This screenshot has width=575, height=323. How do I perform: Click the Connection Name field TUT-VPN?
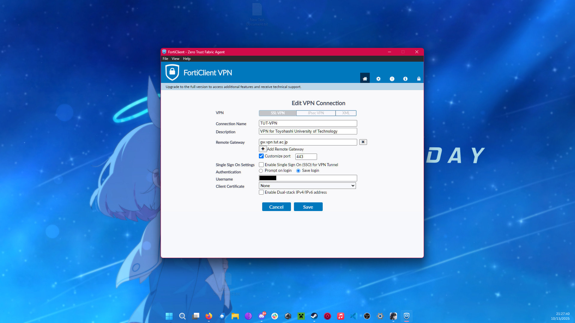(x=308, y=123)
